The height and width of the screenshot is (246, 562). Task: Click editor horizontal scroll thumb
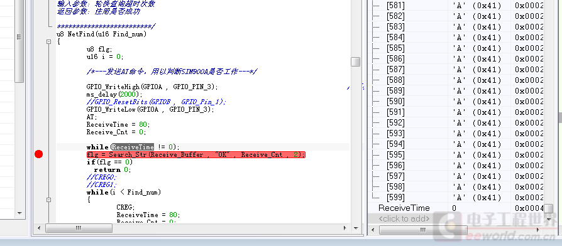tap(79, 228)
